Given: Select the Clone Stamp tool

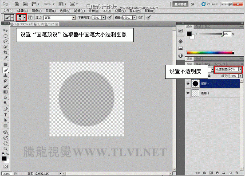Looking at the screenshot, I should click(x=5, y=75).
